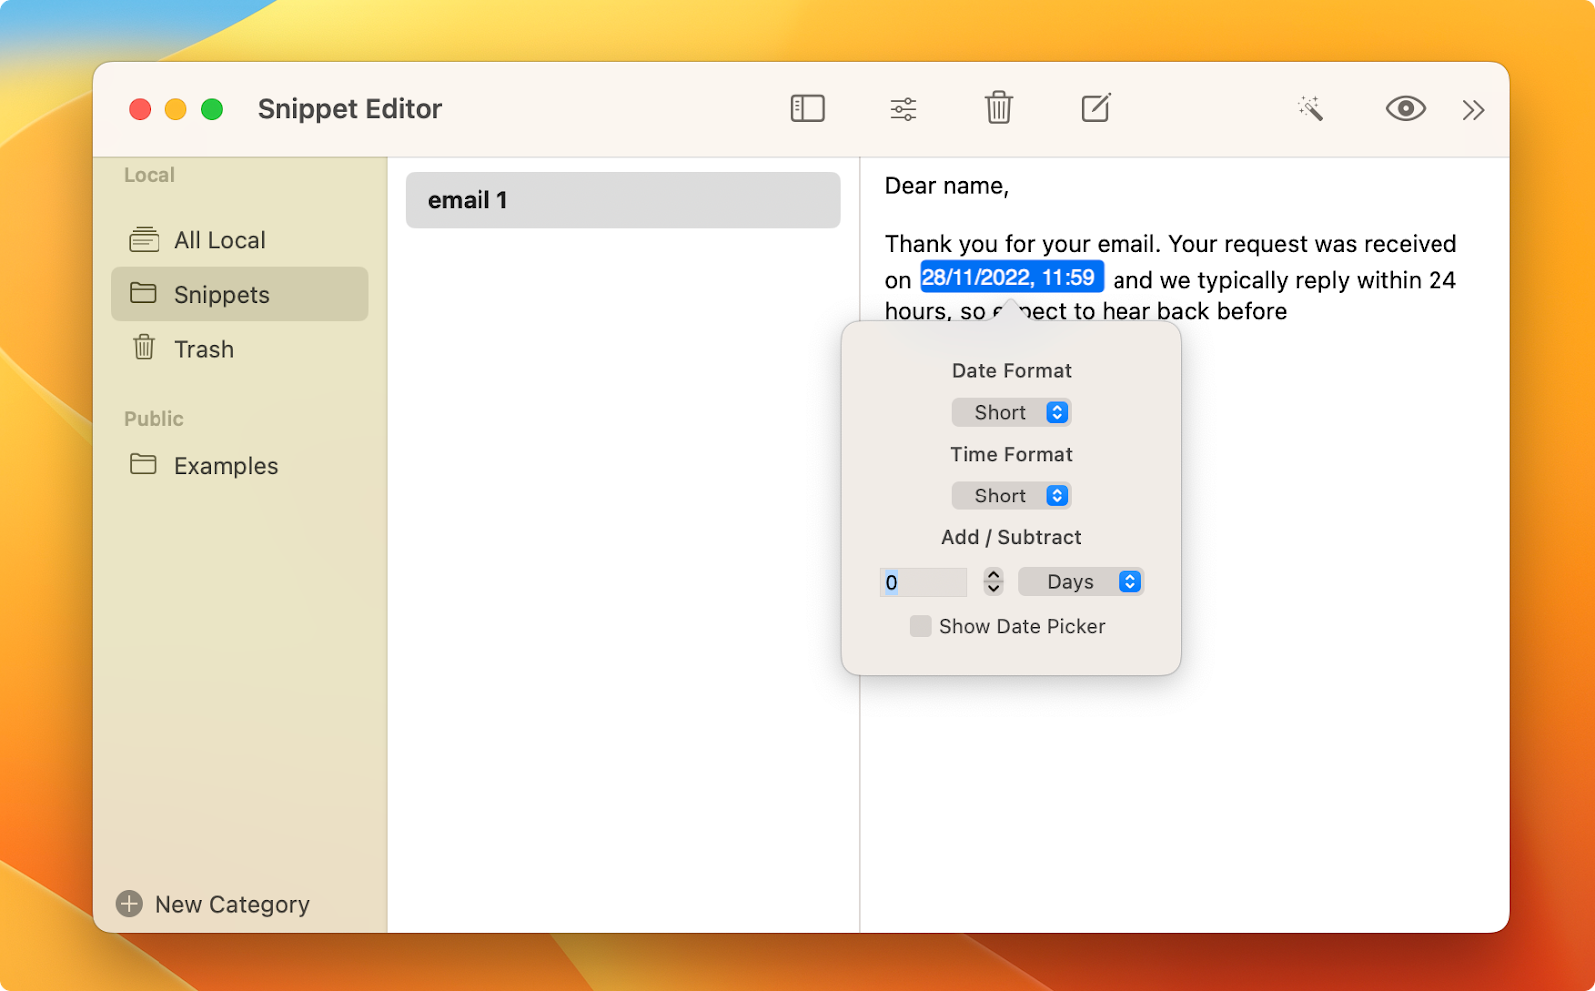Enable the Show Date Picker checkbox

point(920,626)
